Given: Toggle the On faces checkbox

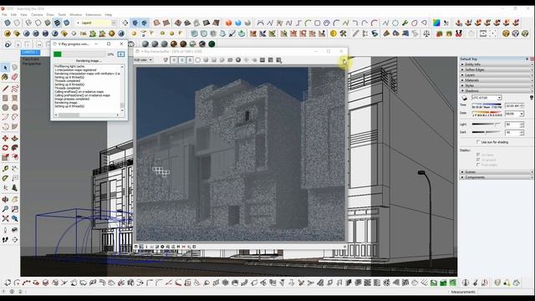Looking at the screenshot, I should tap(478, 155).
